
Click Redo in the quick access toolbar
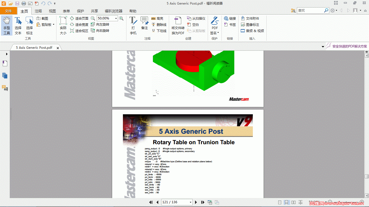tap(49, 4)
